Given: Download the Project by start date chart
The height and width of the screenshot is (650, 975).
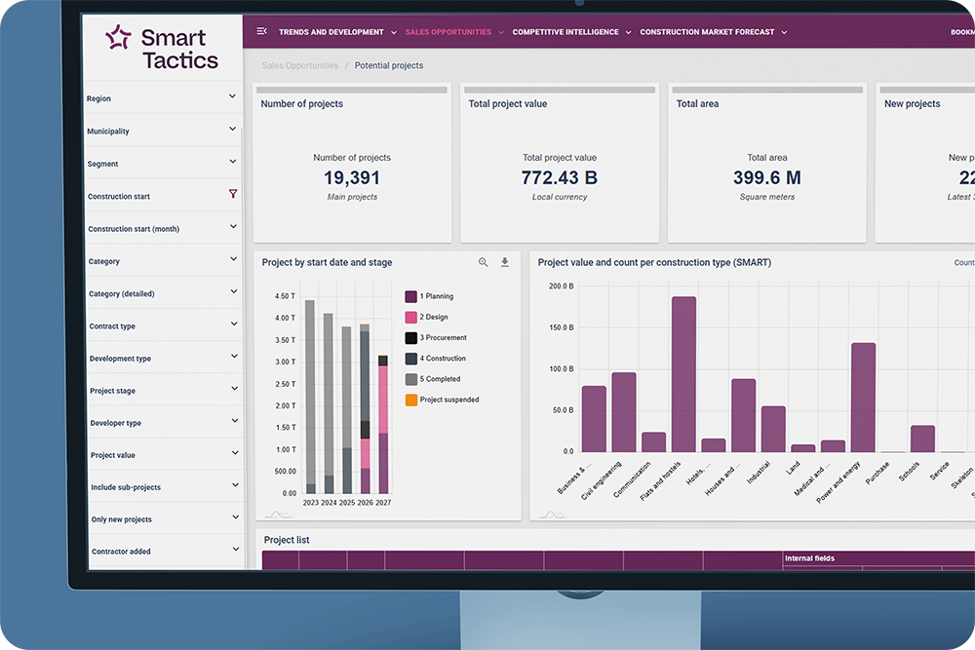Looking at the screenshot, I should 505,262.
